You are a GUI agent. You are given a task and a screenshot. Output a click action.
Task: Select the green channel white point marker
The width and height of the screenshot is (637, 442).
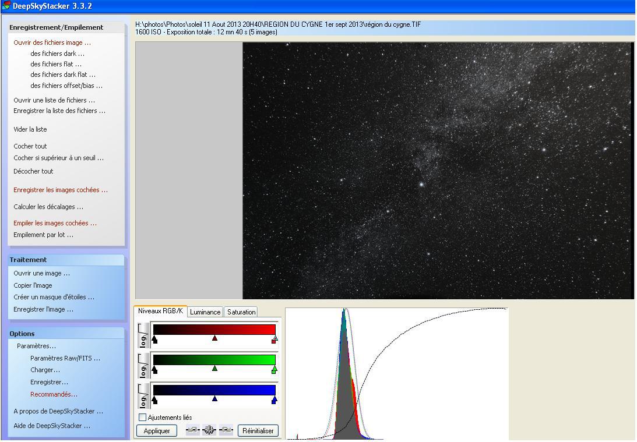coord(274,370)
